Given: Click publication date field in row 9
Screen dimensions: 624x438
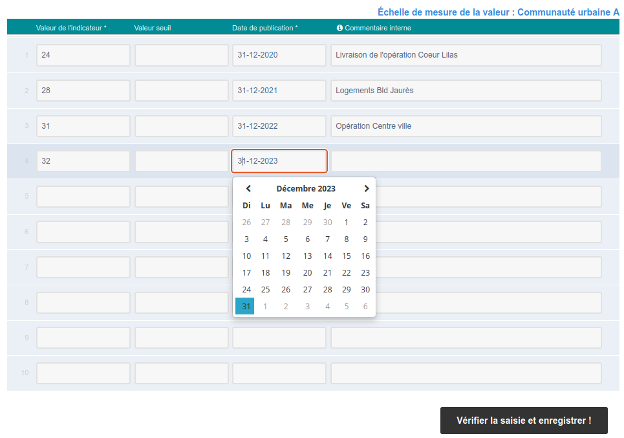Looking at the screenshot, I should coord(279,338).
